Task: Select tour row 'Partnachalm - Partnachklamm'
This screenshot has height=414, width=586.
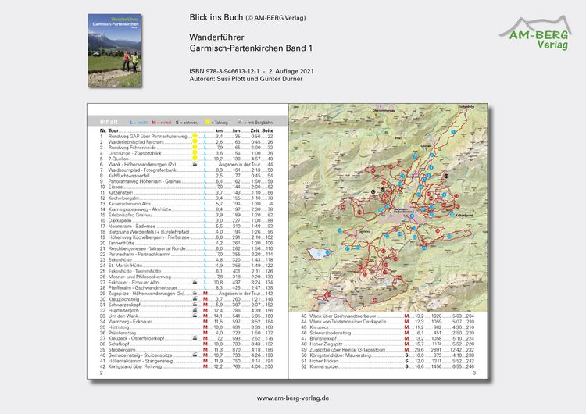Action: [x=187, y=254]
